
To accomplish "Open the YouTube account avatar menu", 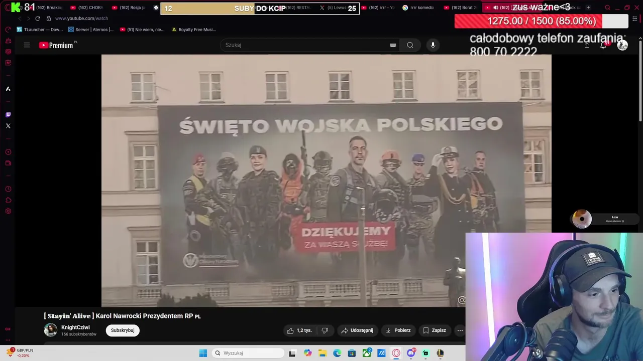I will tap(622, 45).
